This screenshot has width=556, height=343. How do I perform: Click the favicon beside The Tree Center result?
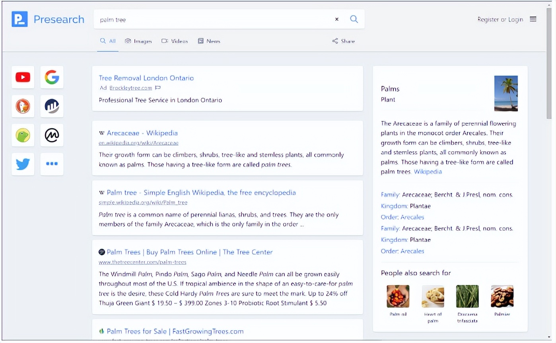(x=102, y=252)
